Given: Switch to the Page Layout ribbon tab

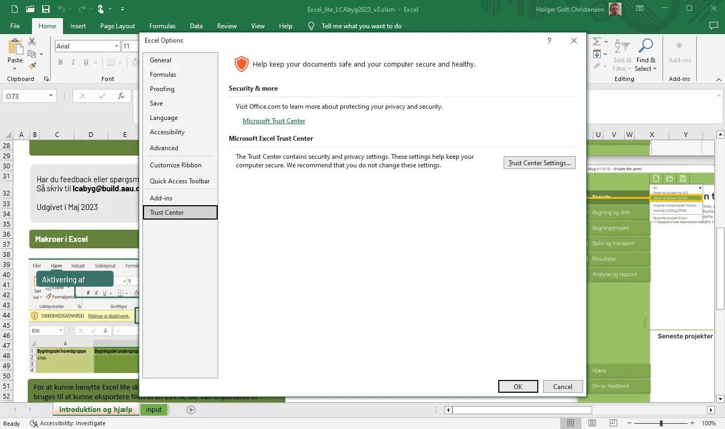Looking at the screenshot, I should point(117,26).
